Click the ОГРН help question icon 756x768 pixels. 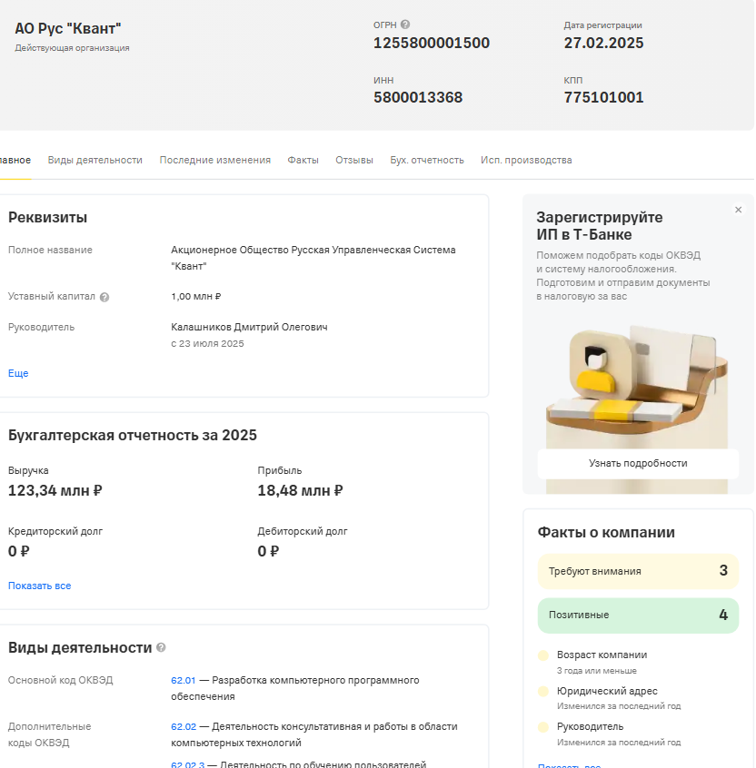pos(405,25)
